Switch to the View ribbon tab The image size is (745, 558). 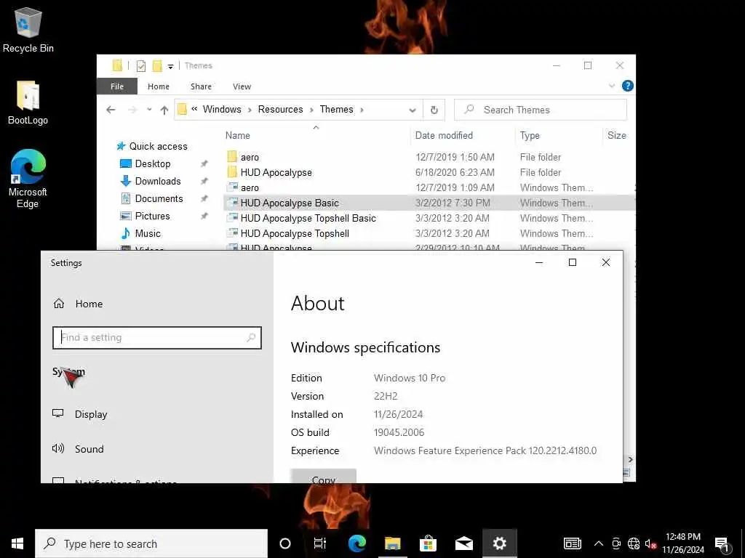point(242,86)
